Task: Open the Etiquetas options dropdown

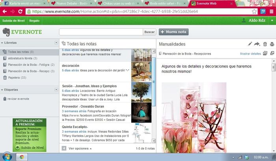Action: [56, 90]
